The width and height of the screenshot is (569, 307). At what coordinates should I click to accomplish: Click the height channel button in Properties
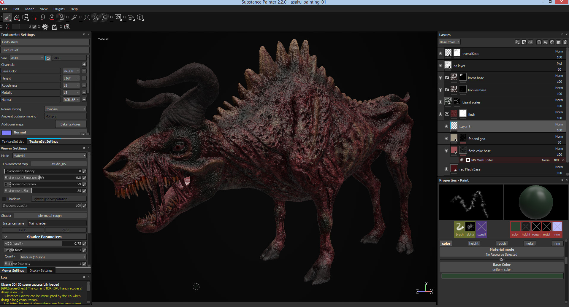point(474,244)
